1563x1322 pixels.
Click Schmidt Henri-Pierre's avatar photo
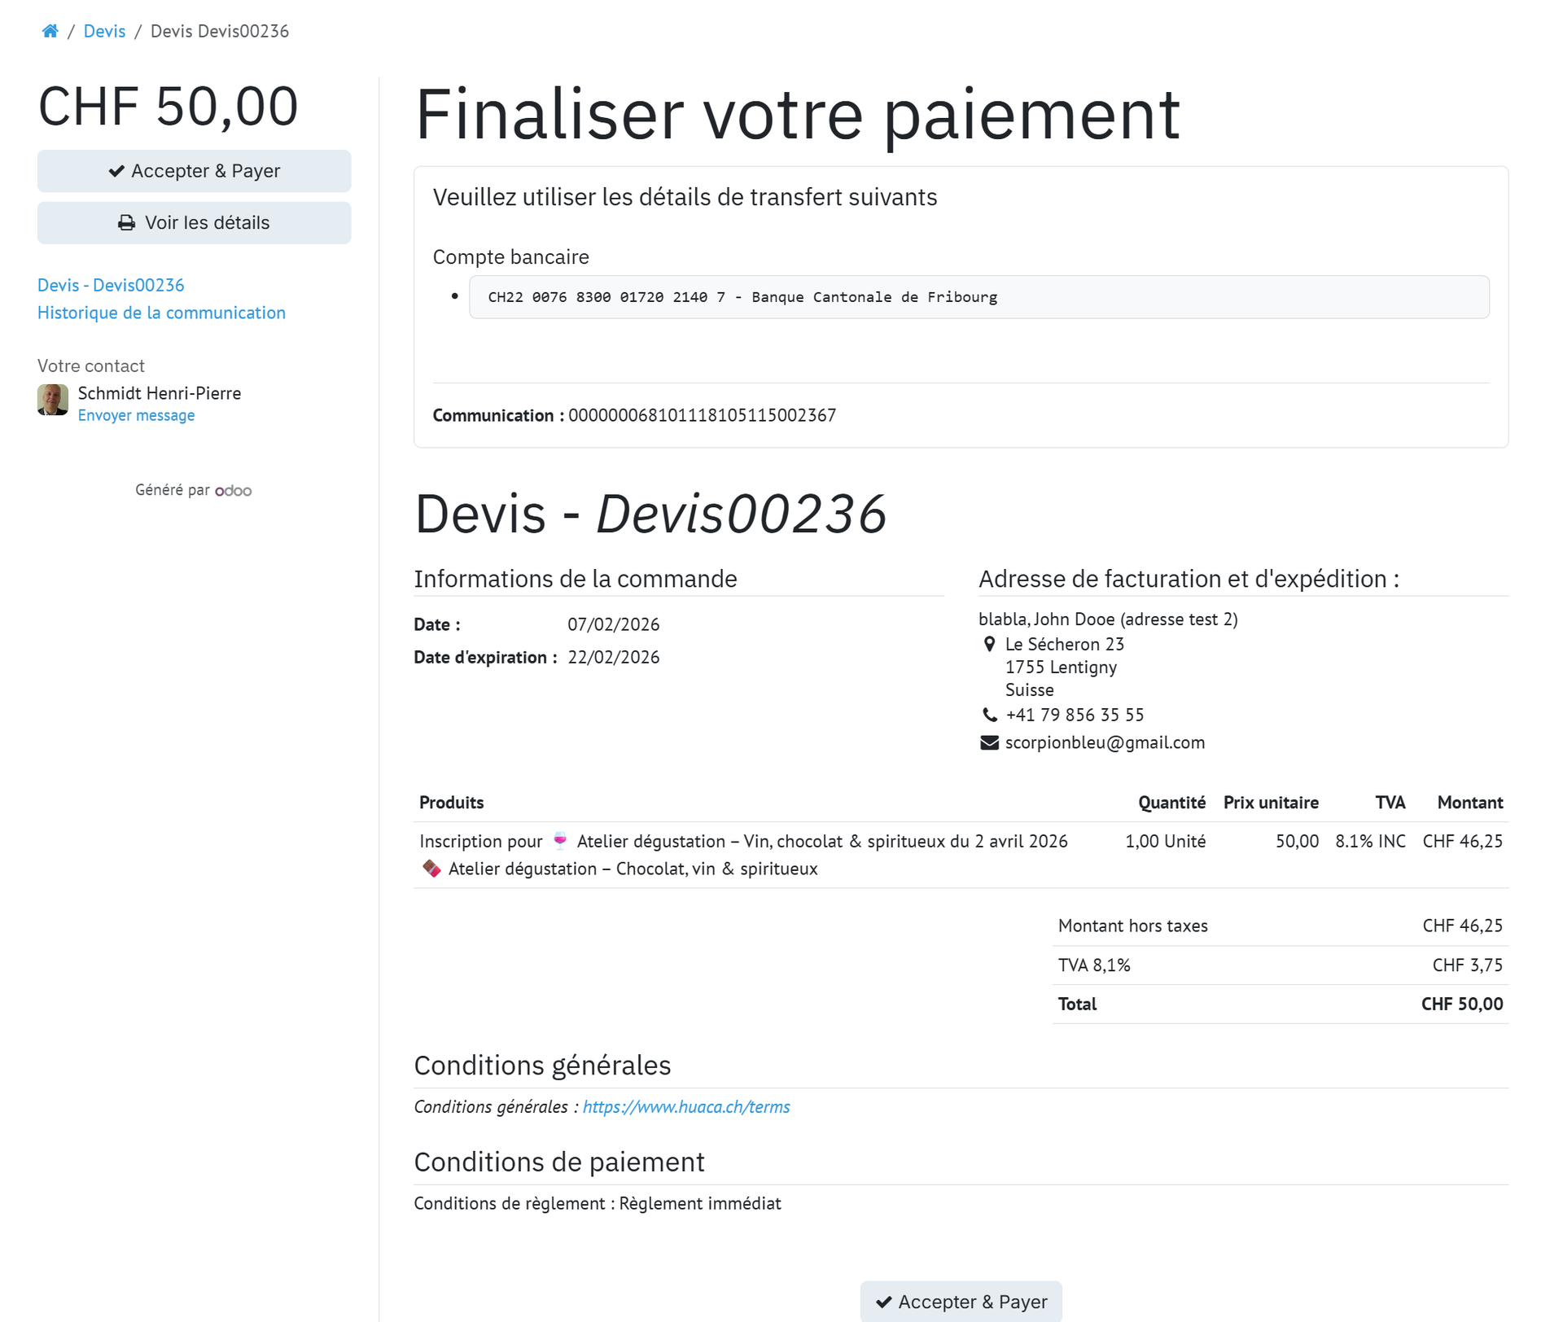[x=53, y=400]
